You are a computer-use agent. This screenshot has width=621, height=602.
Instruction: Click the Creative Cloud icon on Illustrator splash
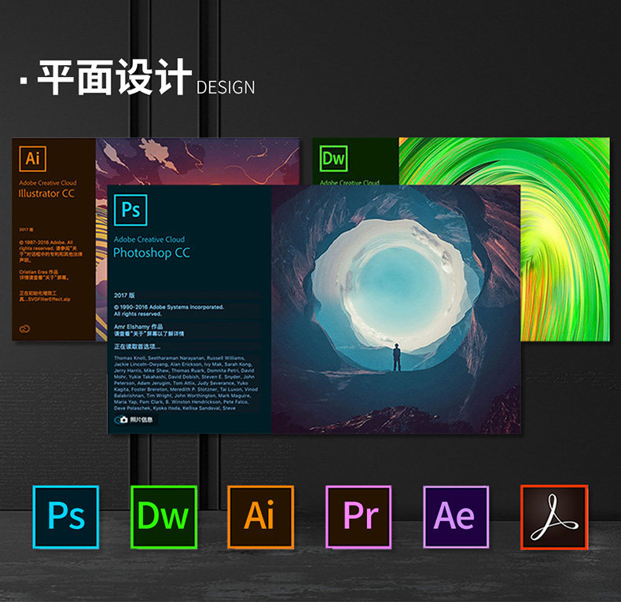[24, 329]
